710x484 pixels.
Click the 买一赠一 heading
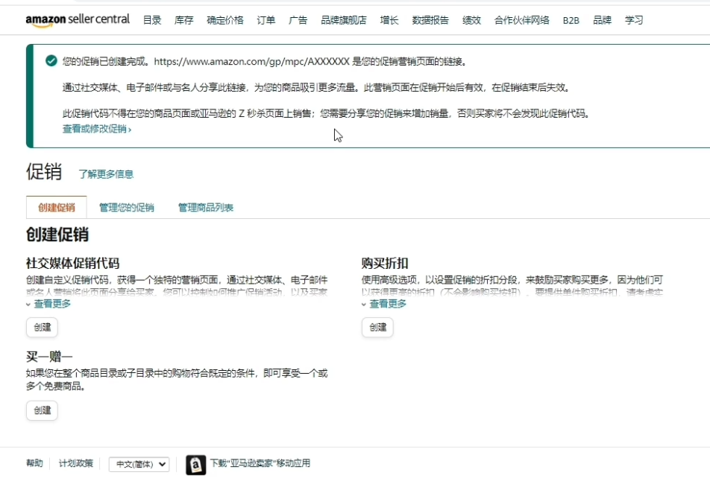pos(49,357)
